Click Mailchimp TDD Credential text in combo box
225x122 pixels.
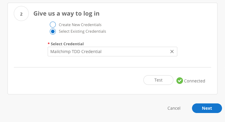76,52
